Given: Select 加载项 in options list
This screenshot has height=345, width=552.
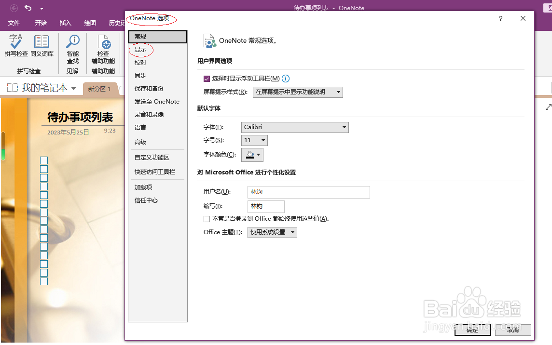Looking at the screenshot, I should pos(158,187).
